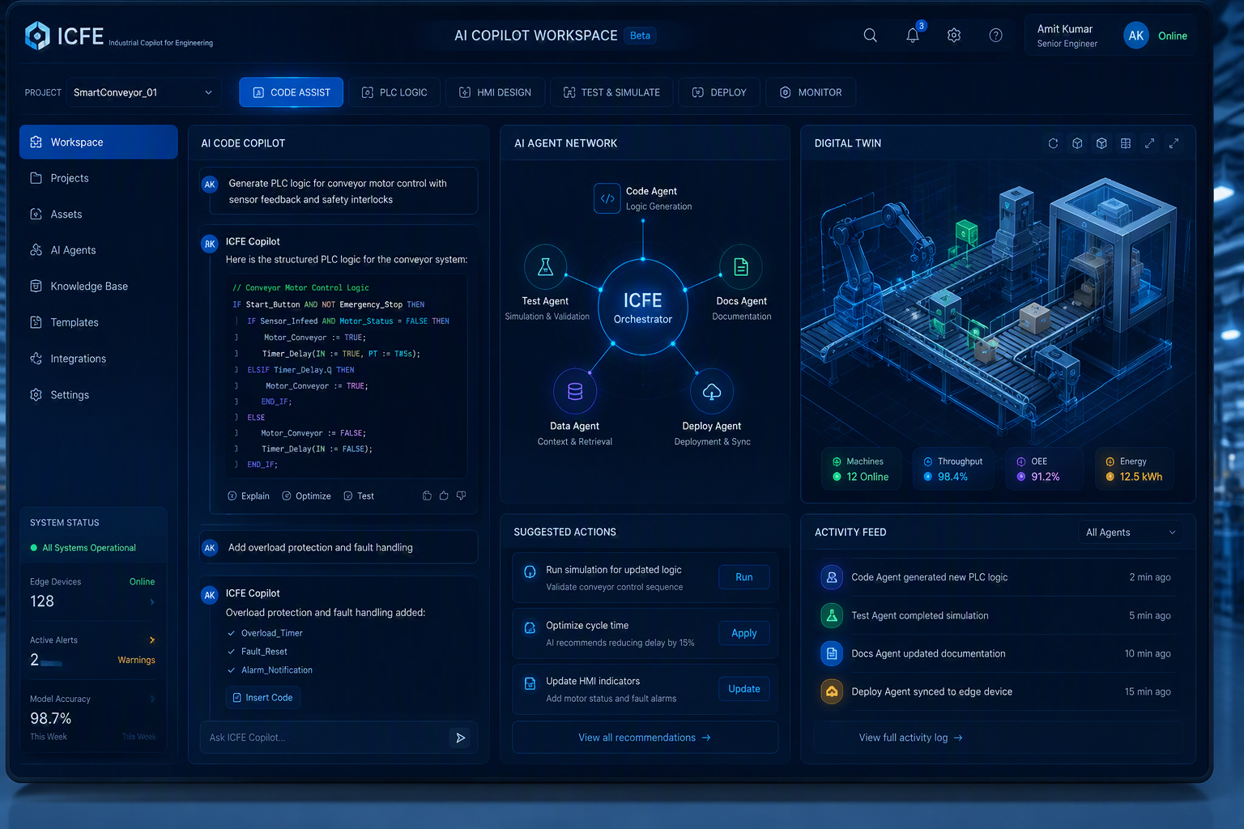Toggle the Overload_Timer checkmark item
Image resolution: width=1244 pixels, height=829 pixels.
[x=265, y=633]
